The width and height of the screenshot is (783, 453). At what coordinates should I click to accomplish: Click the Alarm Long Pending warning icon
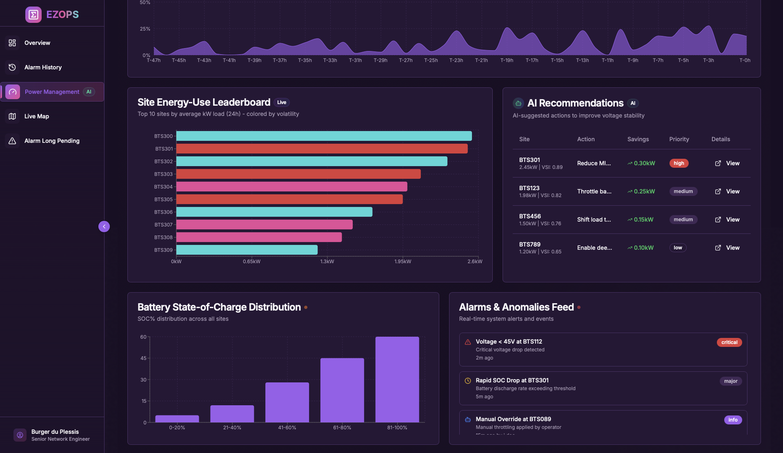point(12,141)
